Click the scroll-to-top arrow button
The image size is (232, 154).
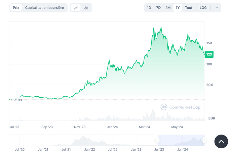pyautogui.click(x=221, y=142)
